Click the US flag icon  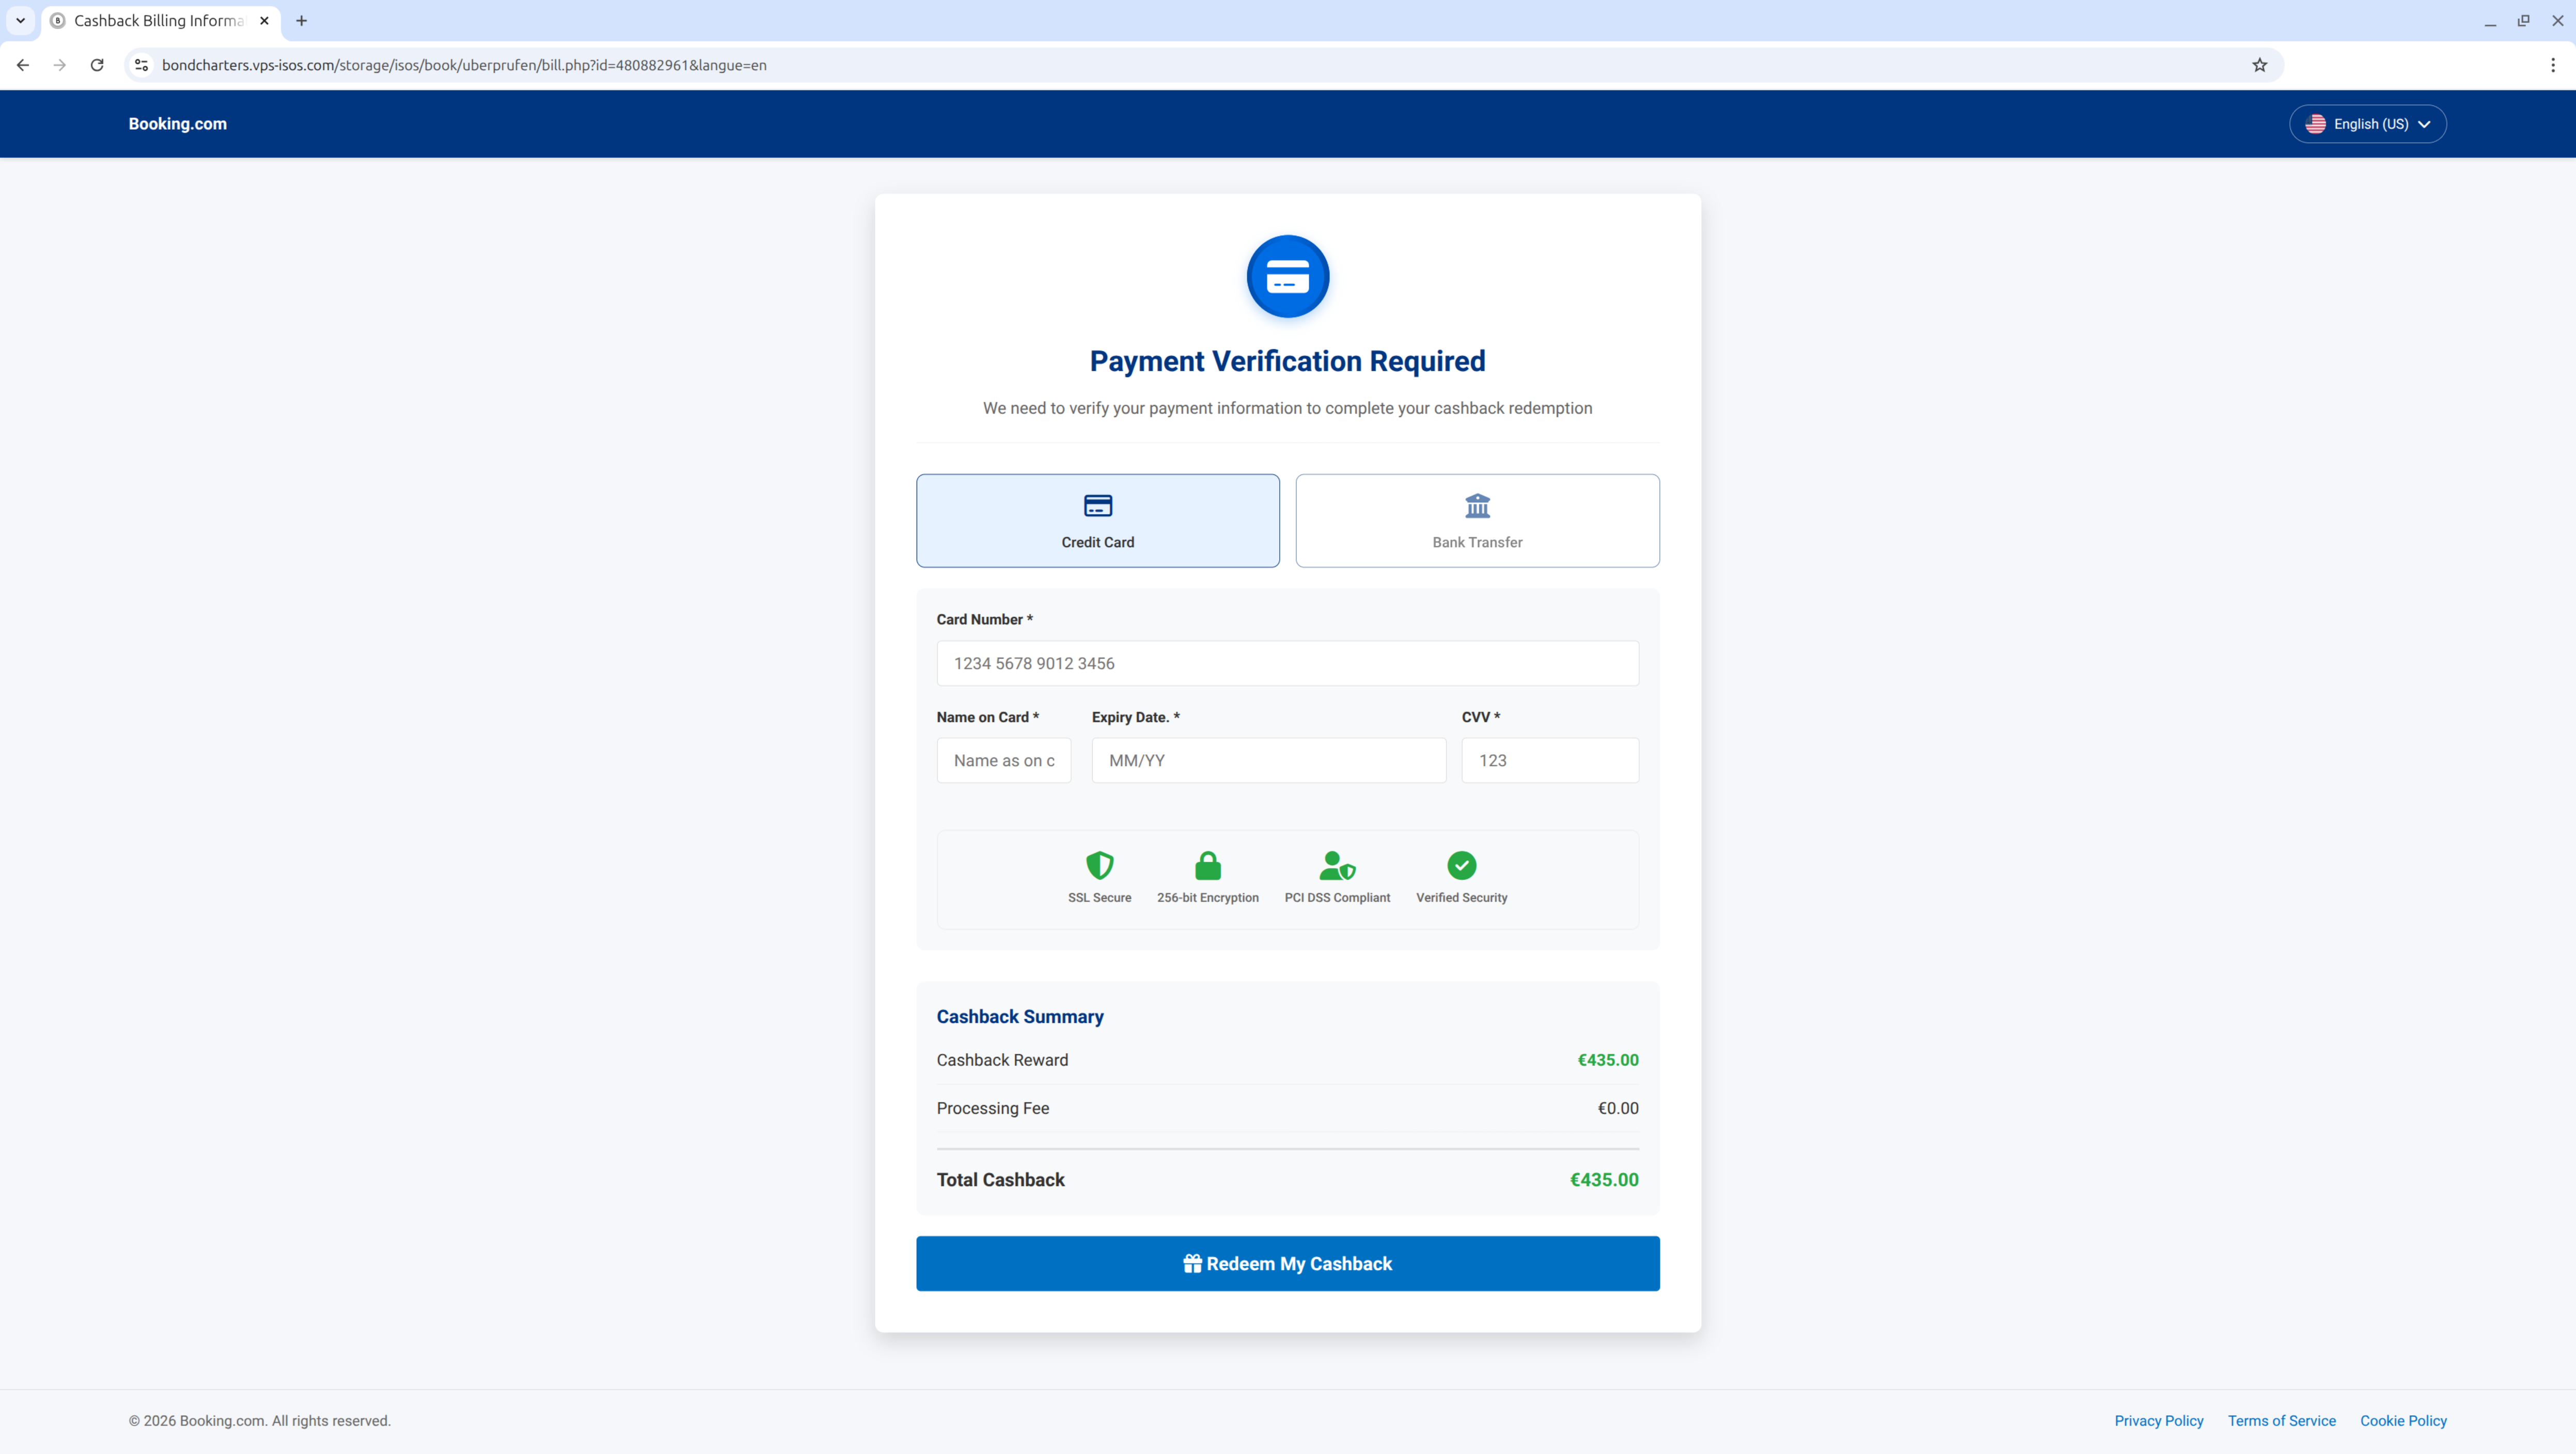(2315, 124)
